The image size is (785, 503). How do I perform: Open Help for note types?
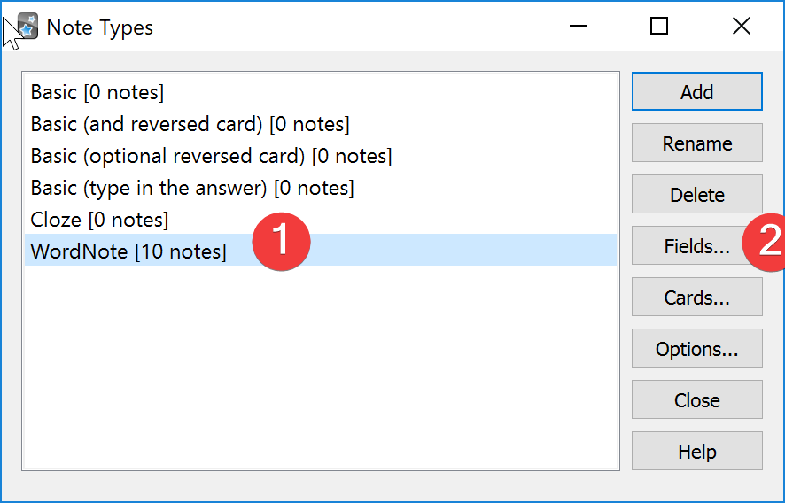tap(697, 452)
